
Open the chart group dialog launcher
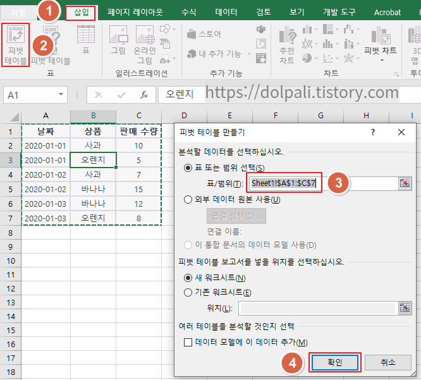(396, 75)
